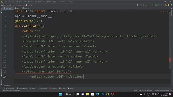The width and height of the screenshot is (173, 97).
Task: Open the Navigate menu
Action: (x=19, y=2)
